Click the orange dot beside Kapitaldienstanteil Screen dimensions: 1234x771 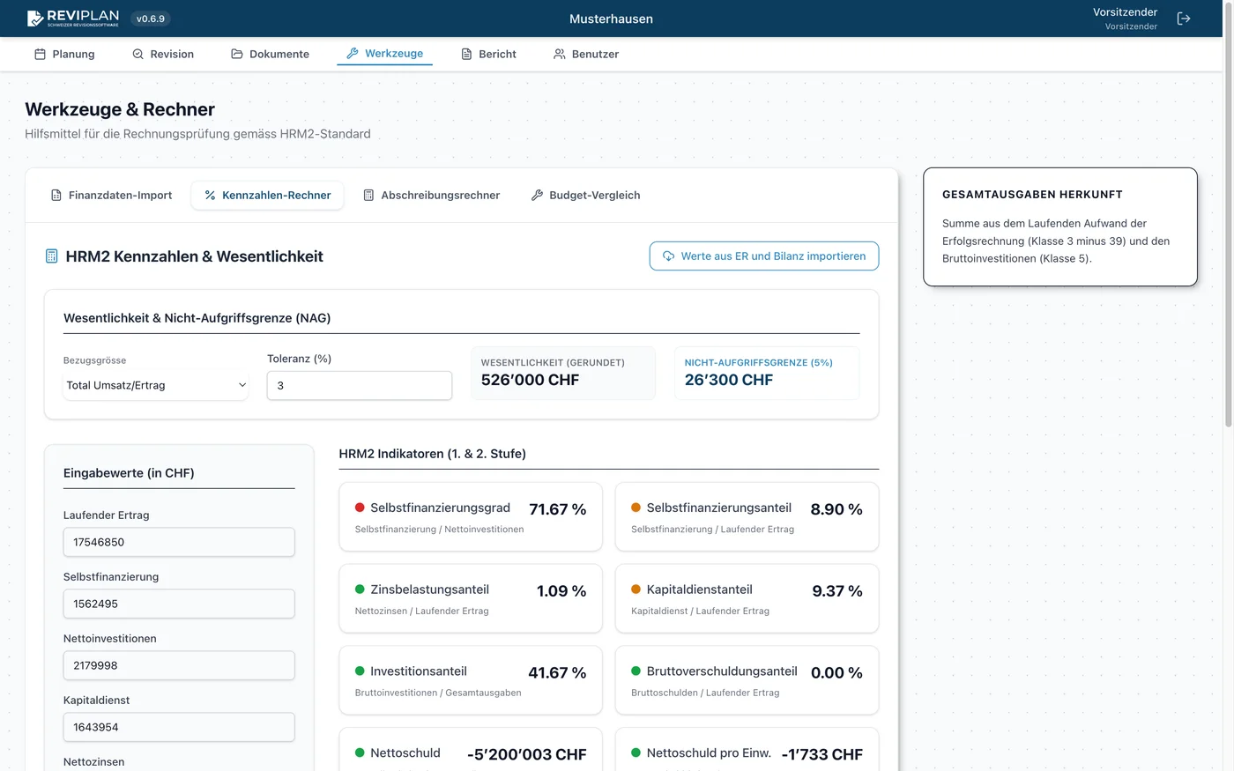coord(636,589)
